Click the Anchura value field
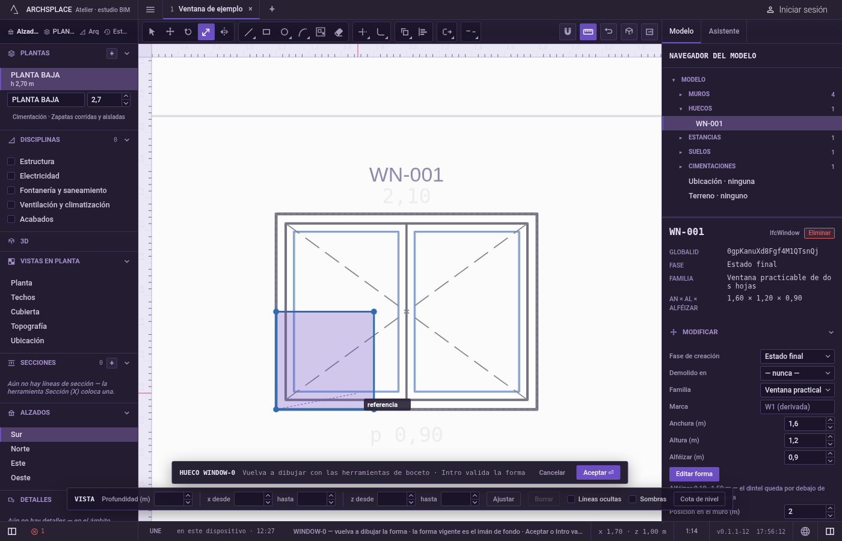Screen dimensions: 842x541 pos(805,424)
